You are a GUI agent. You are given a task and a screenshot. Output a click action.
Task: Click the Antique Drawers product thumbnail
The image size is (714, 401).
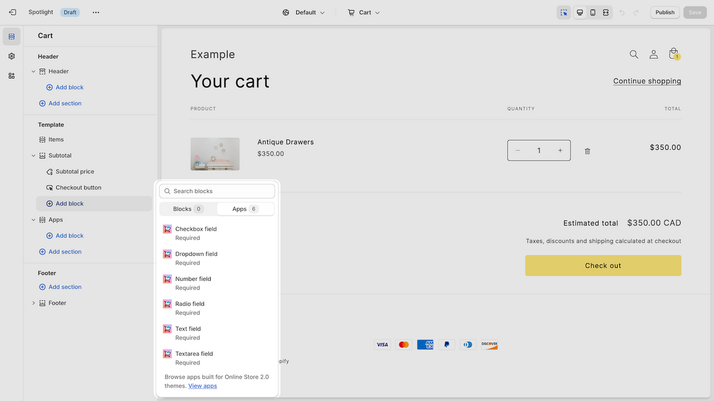point(215,154)
